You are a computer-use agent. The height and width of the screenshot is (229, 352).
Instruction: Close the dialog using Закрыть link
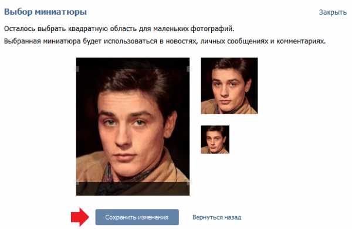333,12
